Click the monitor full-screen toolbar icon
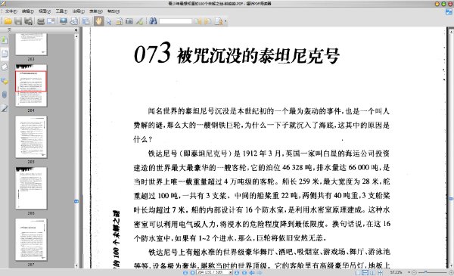 (x=64, y=21)
